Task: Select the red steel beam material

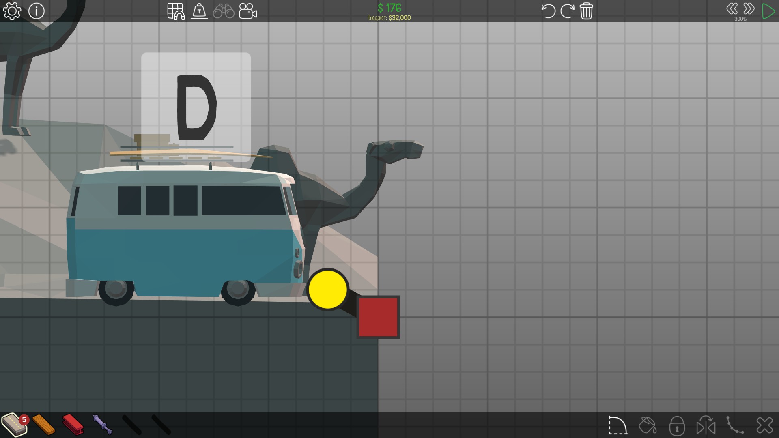Action: pyautogui.click(x=73, y=425)
